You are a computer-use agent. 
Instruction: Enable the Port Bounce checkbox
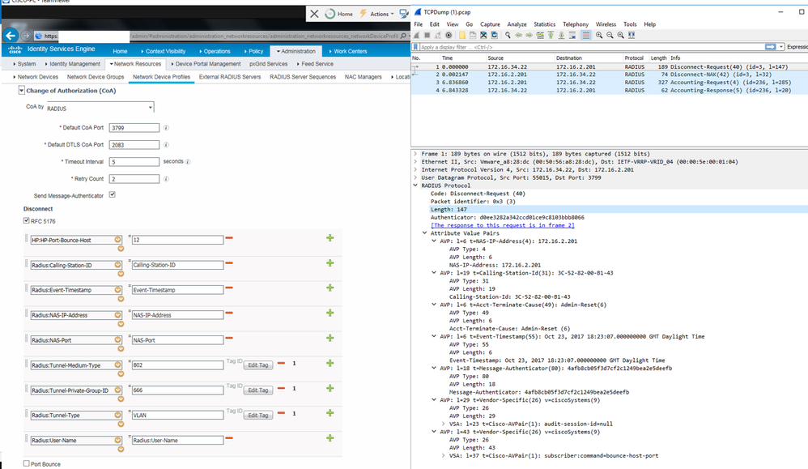[x=26, y=463]
